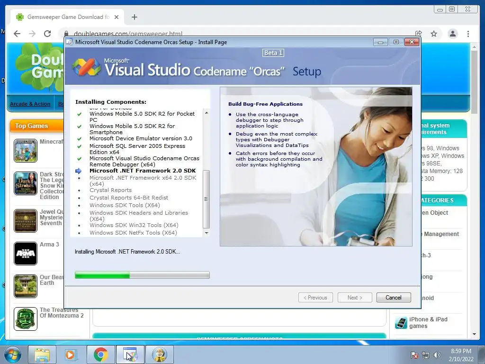Click Visual Studio Setup taskbar icon
Screen dimensions: 485x364
[130, 355]
